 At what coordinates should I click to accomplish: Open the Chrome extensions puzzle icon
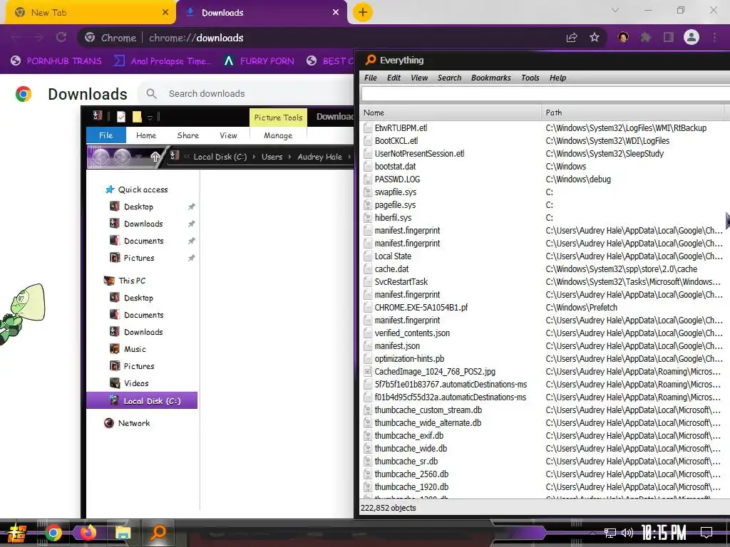click(x=645, y=37)
